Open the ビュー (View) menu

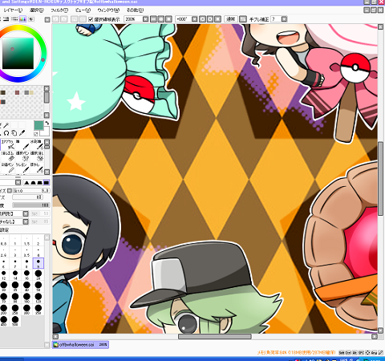[x=83, y=10]
